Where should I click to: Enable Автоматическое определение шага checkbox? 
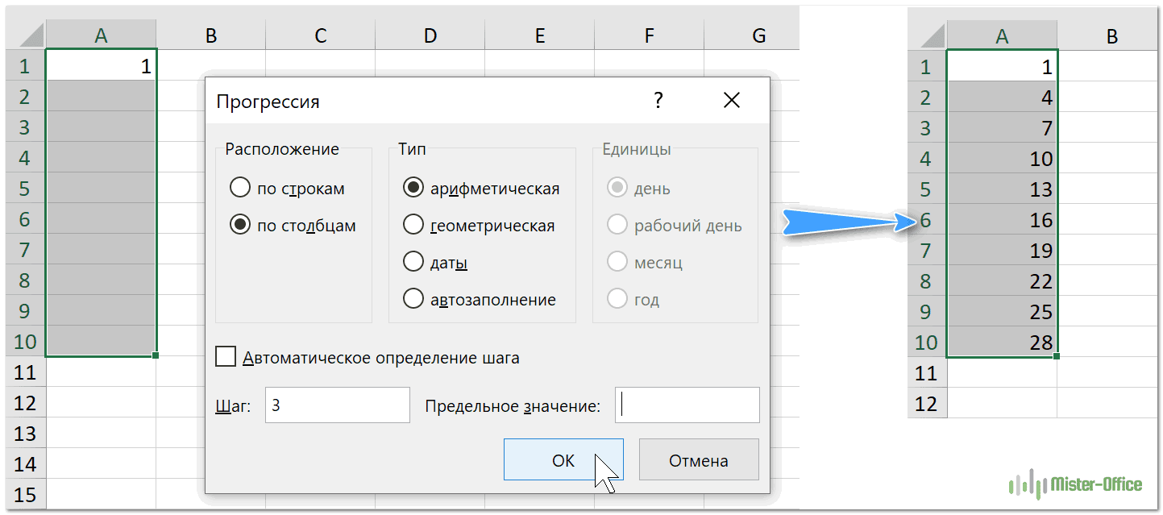click(226, 357)
